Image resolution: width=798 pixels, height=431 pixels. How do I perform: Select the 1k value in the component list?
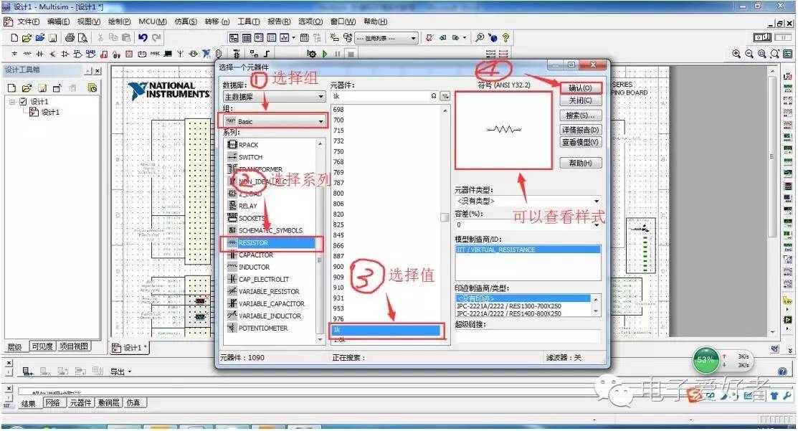[x=387, y=330]
